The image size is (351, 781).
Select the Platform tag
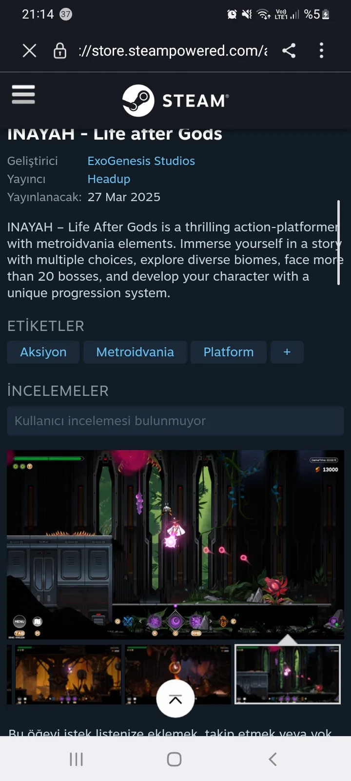pos(229,352)
